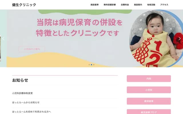Viewport: 183px width, 114px height.
Task: Click the pink 小児科 button
Action: [149, 90]
